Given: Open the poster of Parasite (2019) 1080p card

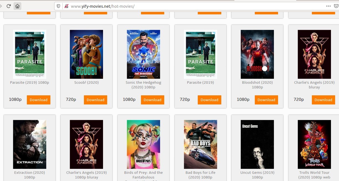Looking at the screenshot, I should coord(30,54).
